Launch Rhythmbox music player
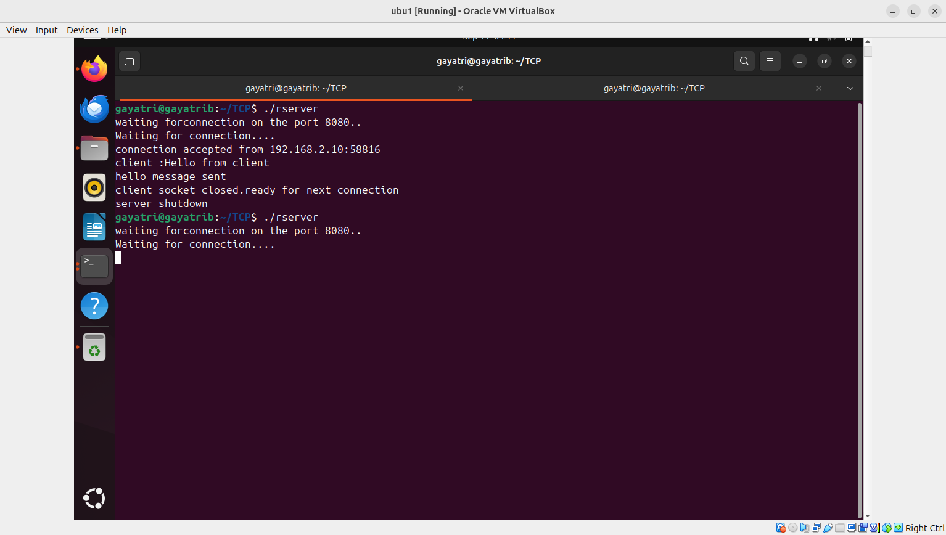Image resolution: width=946 pixels, height=535 pixels. (94, 187)
